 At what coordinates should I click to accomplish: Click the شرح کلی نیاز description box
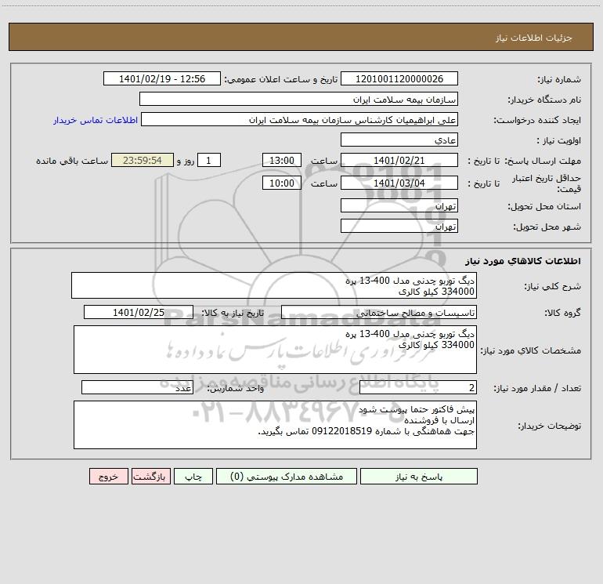tap(274, 285)
